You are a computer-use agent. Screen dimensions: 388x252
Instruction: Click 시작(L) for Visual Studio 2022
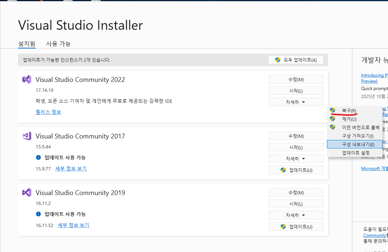(x=296, y=91)
